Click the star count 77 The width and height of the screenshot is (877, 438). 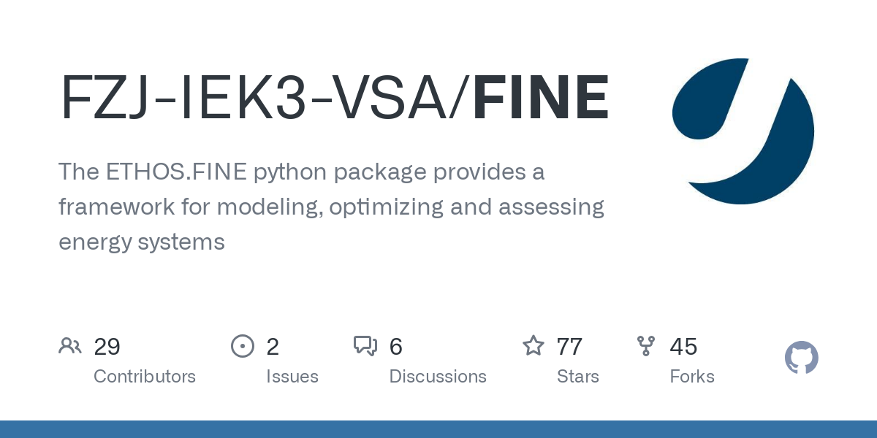point(569,347)
